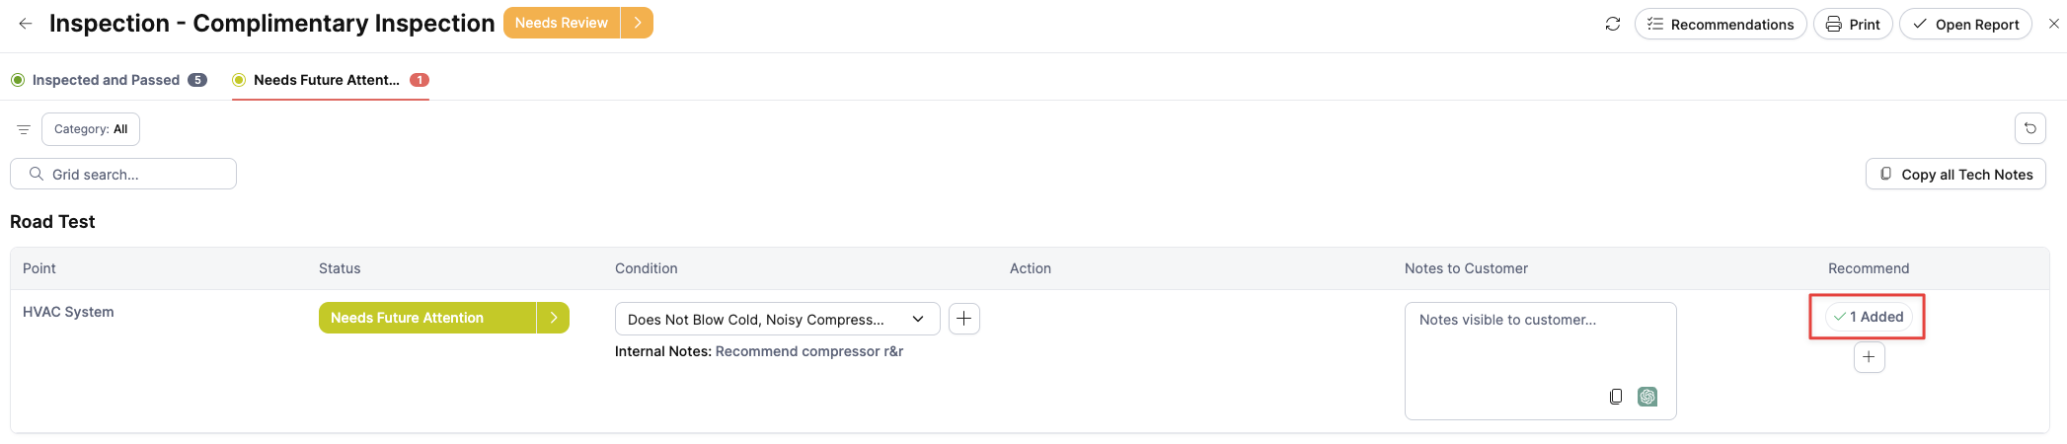Add recommendation with plus button

tap(1870, 357)
